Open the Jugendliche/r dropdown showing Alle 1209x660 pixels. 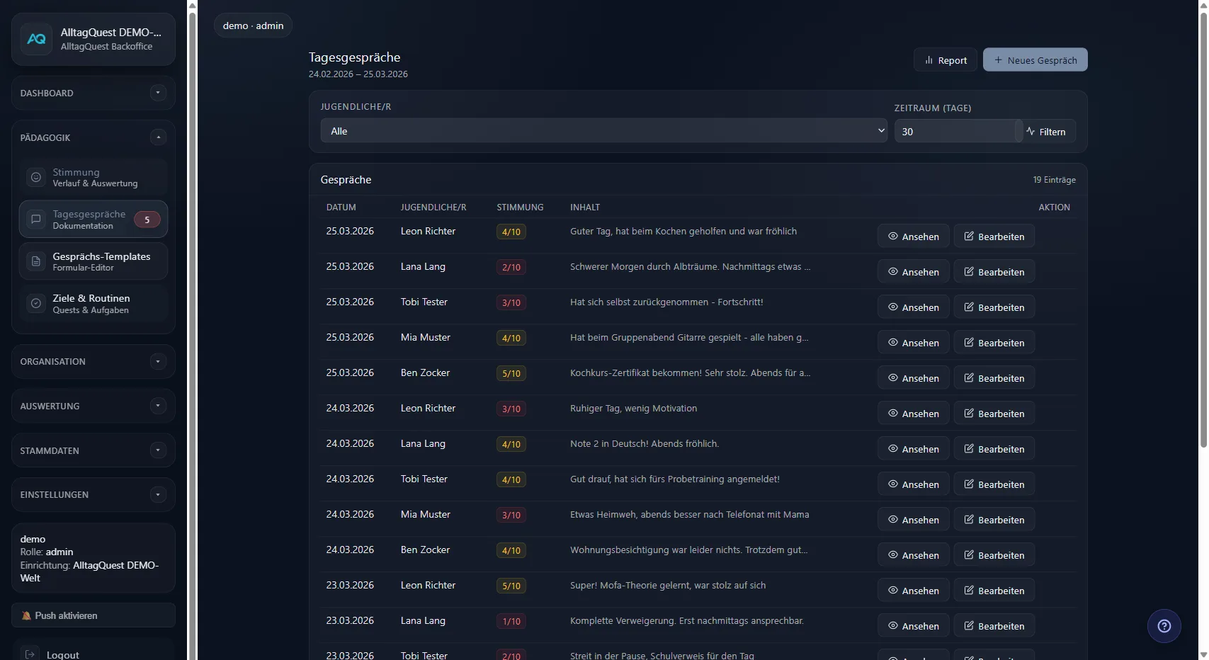click(x=603, y=131)
